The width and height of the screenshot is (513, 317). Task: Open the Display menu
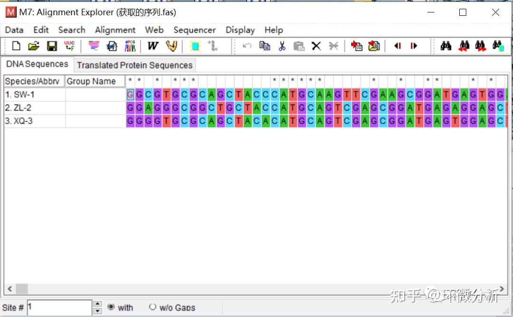(x=240, y=30)
